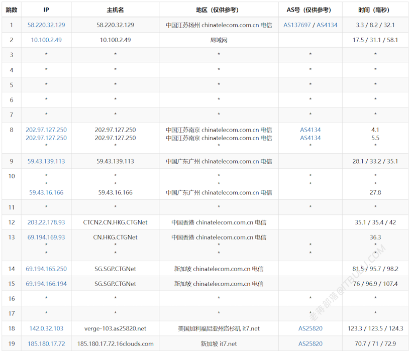Select time value 35.1 / 35.4 / 42

375,222
